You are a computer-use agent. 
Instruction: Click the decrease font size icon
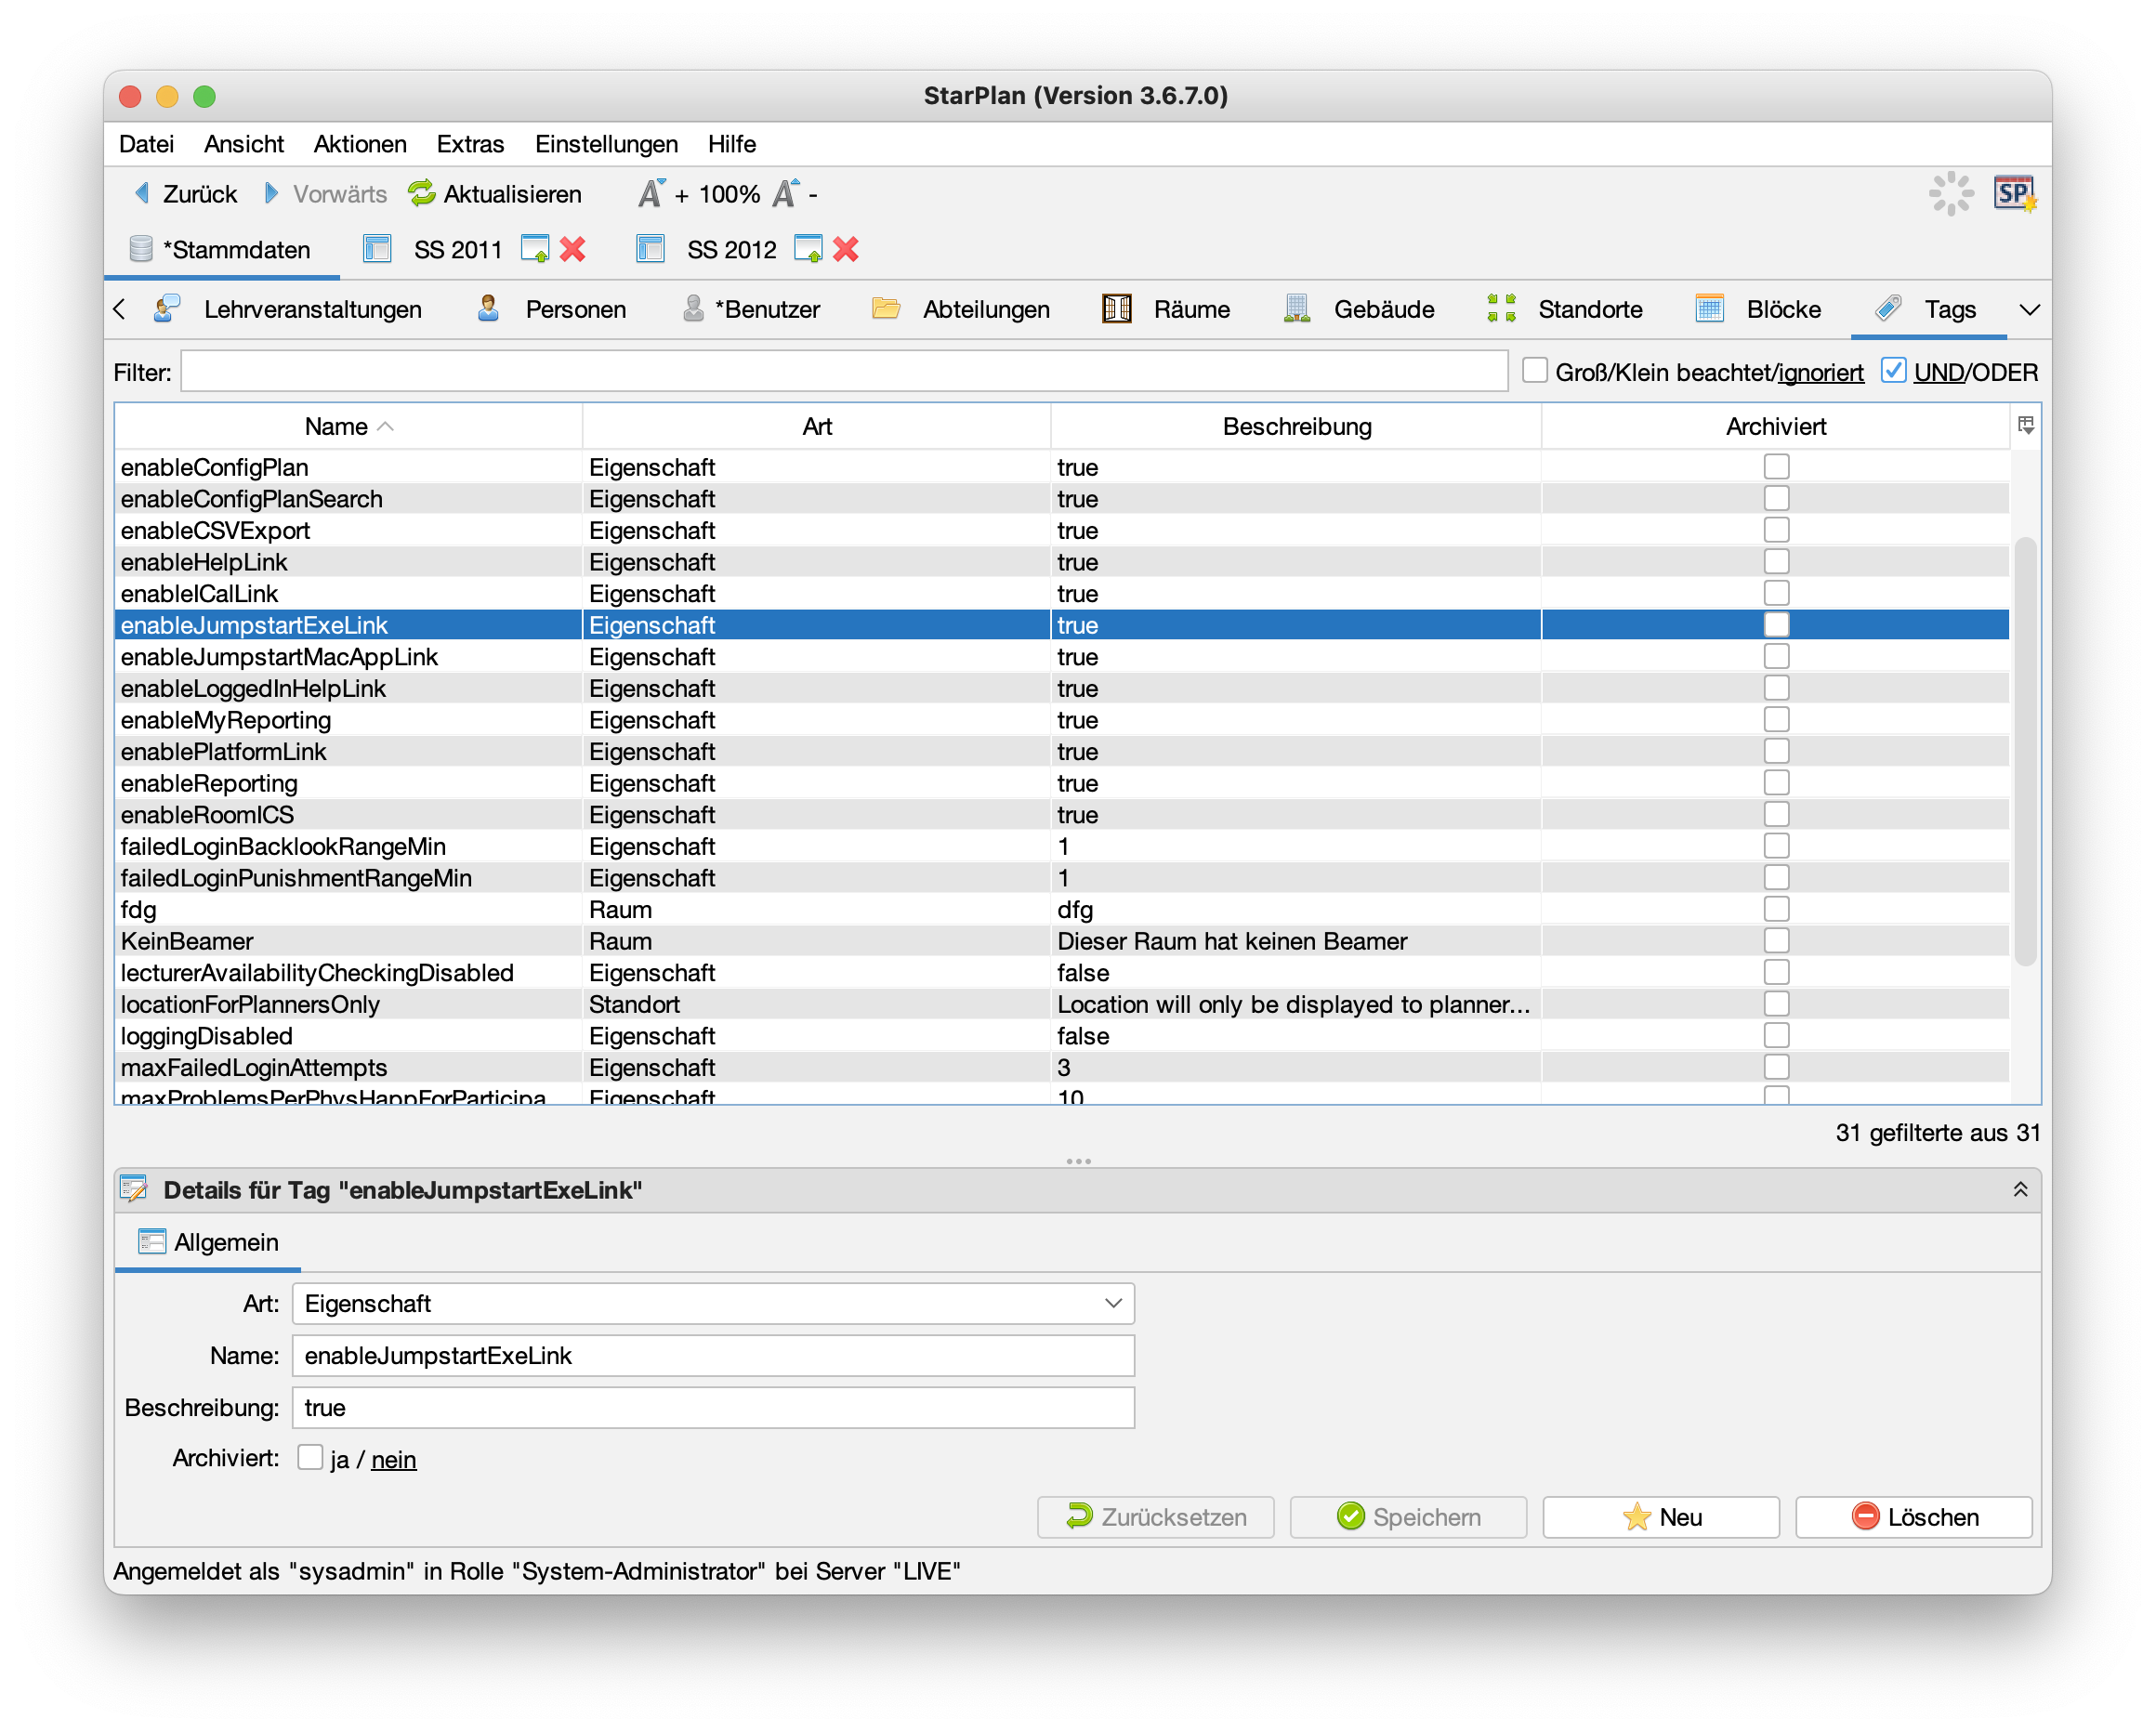tap(786, 193)
